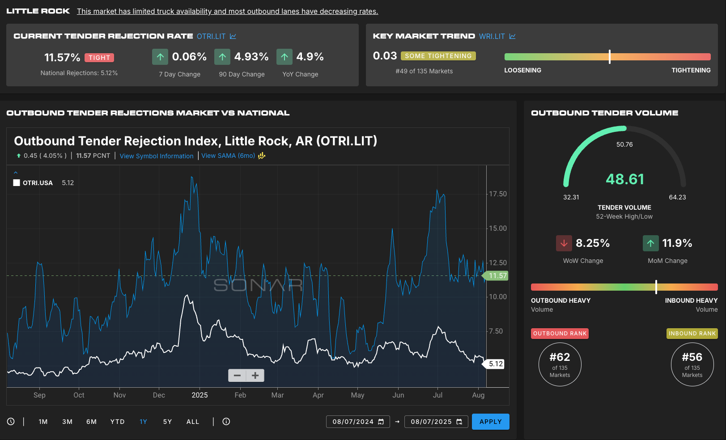Zoom in with the chart plus button
The width and height of the screenshot is (726, 440).
tap(255, 376)
